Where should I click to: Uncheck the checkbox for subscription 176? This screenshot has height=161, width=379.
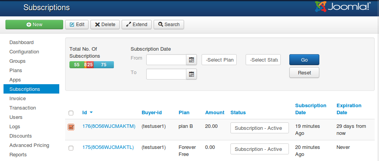(x=71, y=127)
